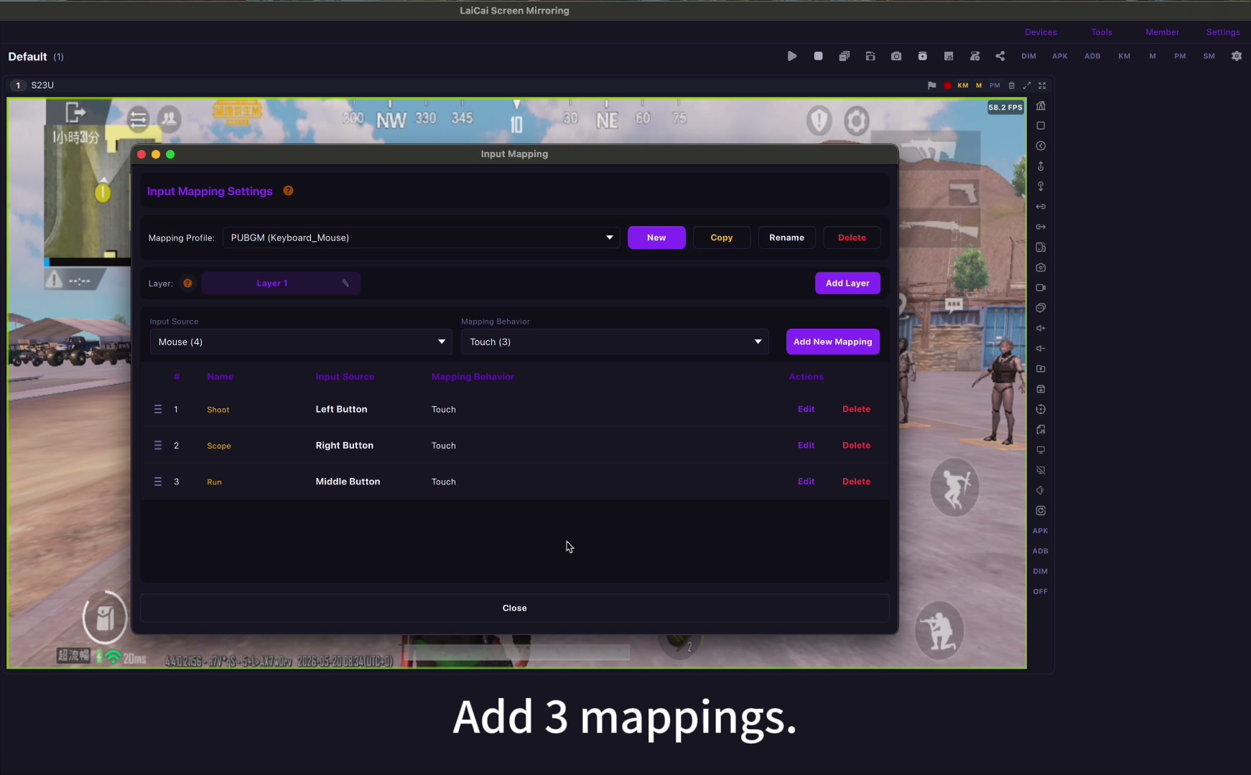Click the New profile button
This screenshot has height=775, width=1251.
tap(656, 238)
